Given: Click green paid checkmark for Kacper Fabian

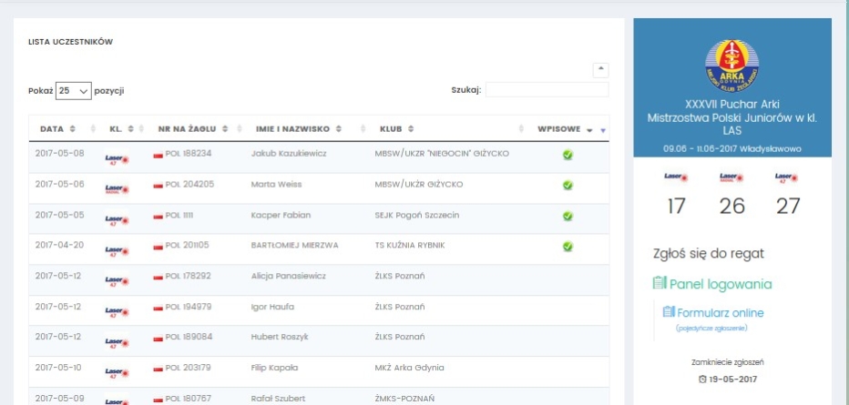Looking at the screenshot, I should pos(568,216).
